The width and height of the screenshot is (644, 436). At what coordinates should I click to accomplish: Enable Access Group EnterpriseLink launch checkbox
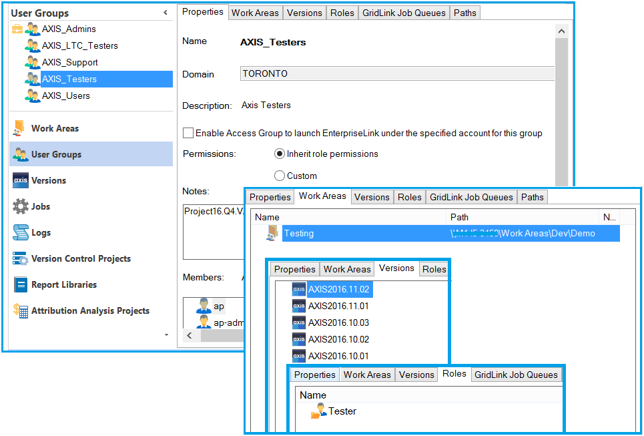tap(188, 133)
